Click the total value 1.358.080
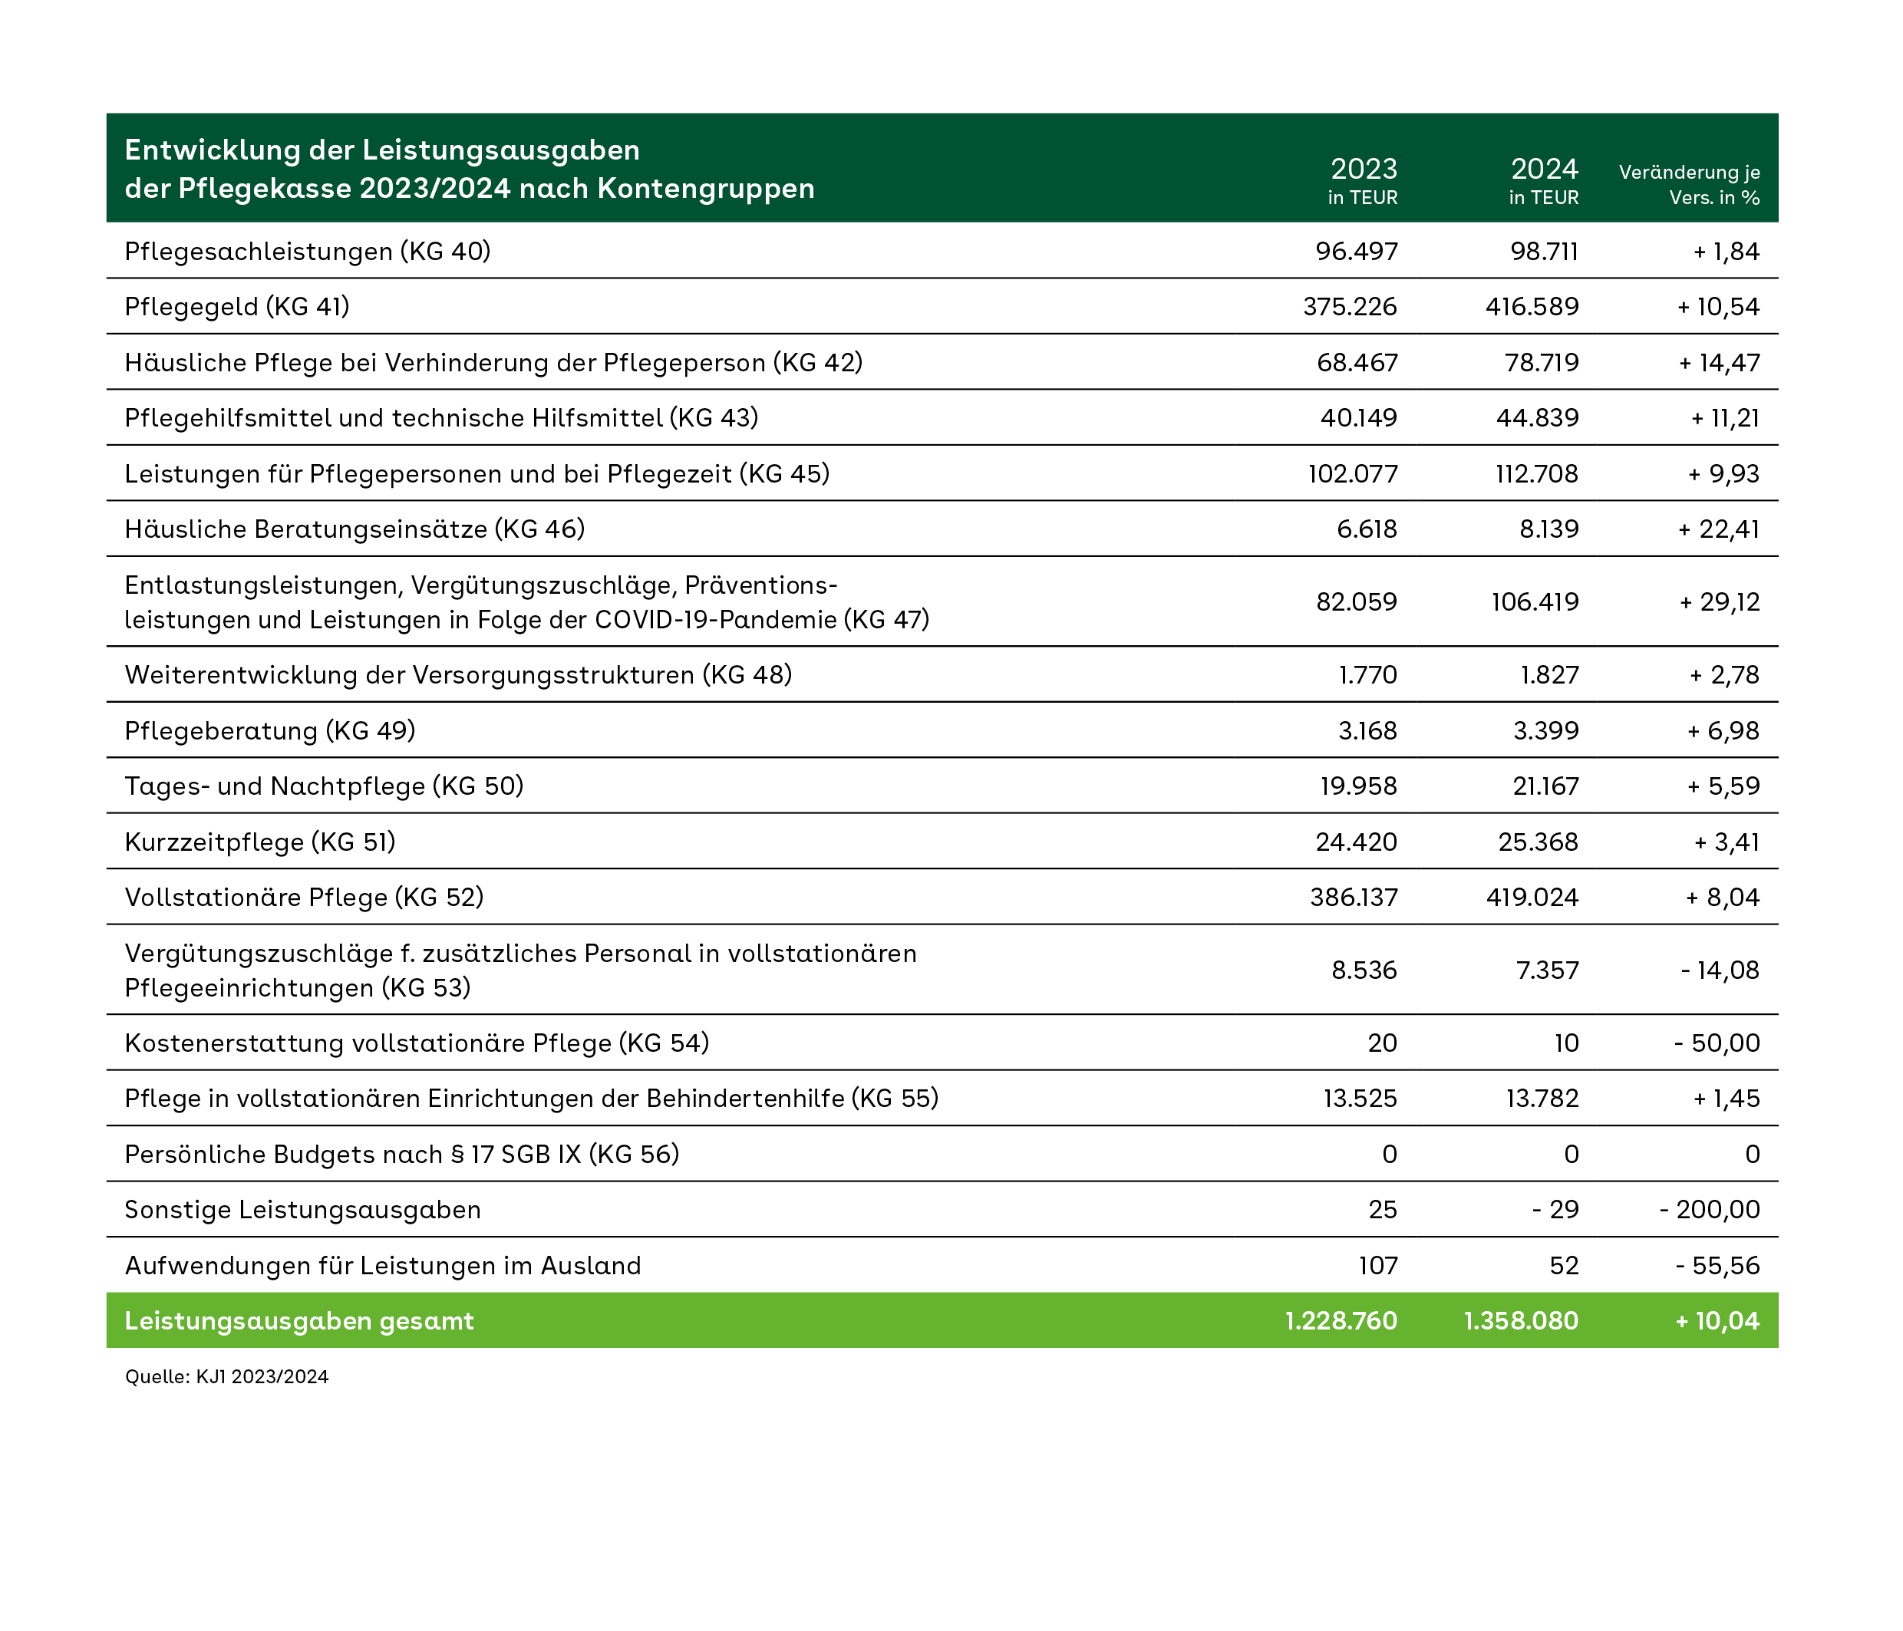The image size is (1903, 1631). click(1521, 1320)
